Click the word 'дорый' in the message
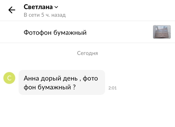This screenshot has width=175, height=127. pos(51,78)
